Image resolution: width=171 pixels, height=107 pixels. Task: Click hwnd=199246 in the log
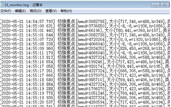point(90,62)
